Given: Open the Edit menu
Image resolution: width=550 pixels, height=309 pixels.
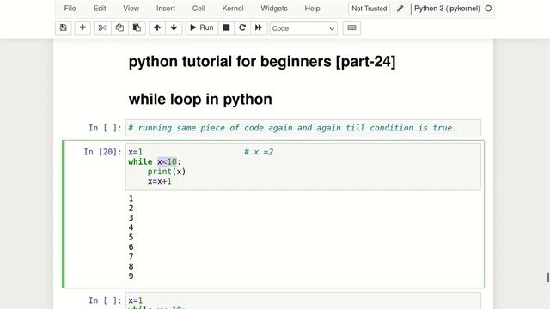Looking at the screenshot, I should tap(100, 9).
